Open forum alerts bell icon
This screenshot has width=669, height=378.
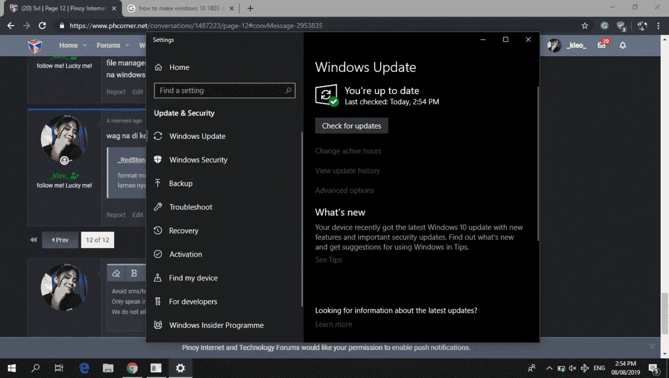(623, 45)
